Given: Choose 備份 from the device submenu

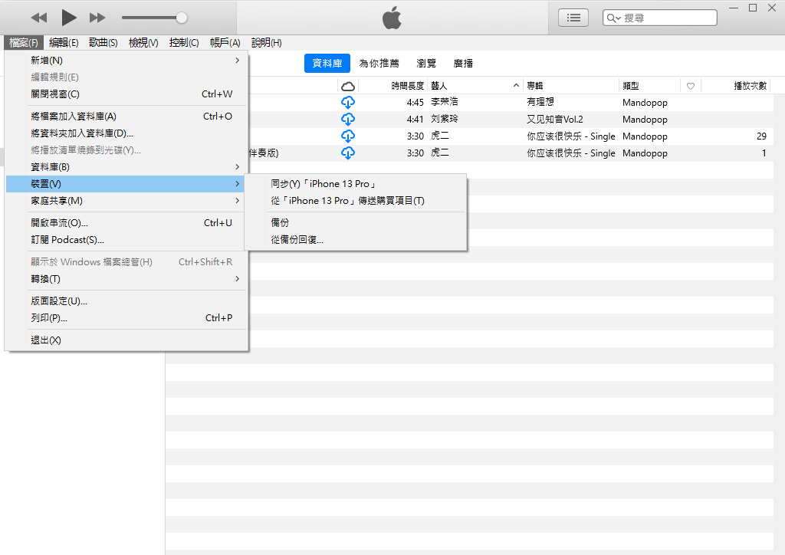Looking at the screenshot, I should [x=280, y=223].
